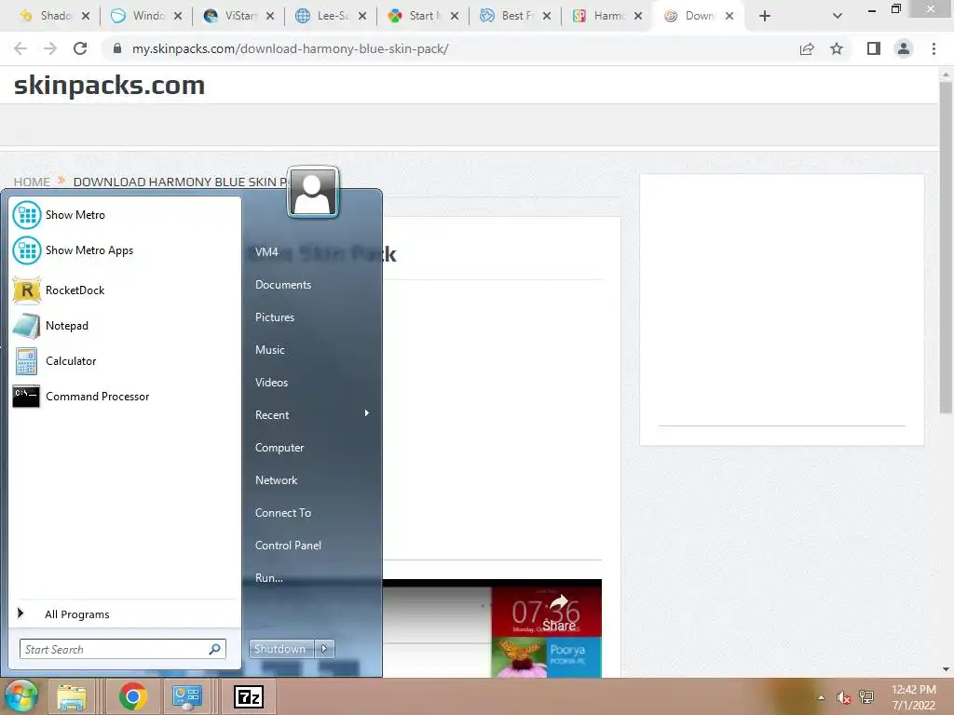Click the video preview thumbnail
The width and height of the screenshot is (954, 715).
click(x=492, y=628)
